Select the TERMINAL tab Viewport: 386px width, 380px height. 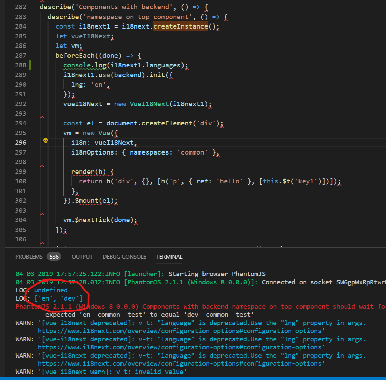pos(169,257)
